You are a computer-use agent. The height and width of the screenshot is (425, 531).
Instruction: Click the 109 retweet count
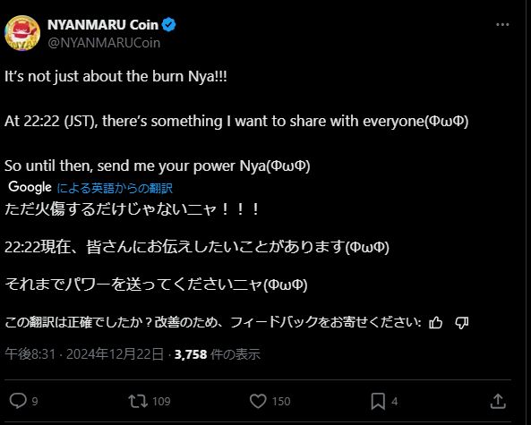tap(161, 402)
